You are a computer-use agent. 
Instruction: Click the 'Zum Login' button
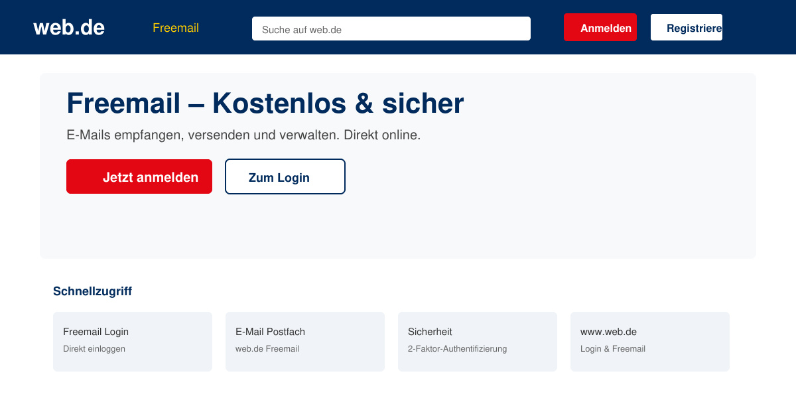285,176
